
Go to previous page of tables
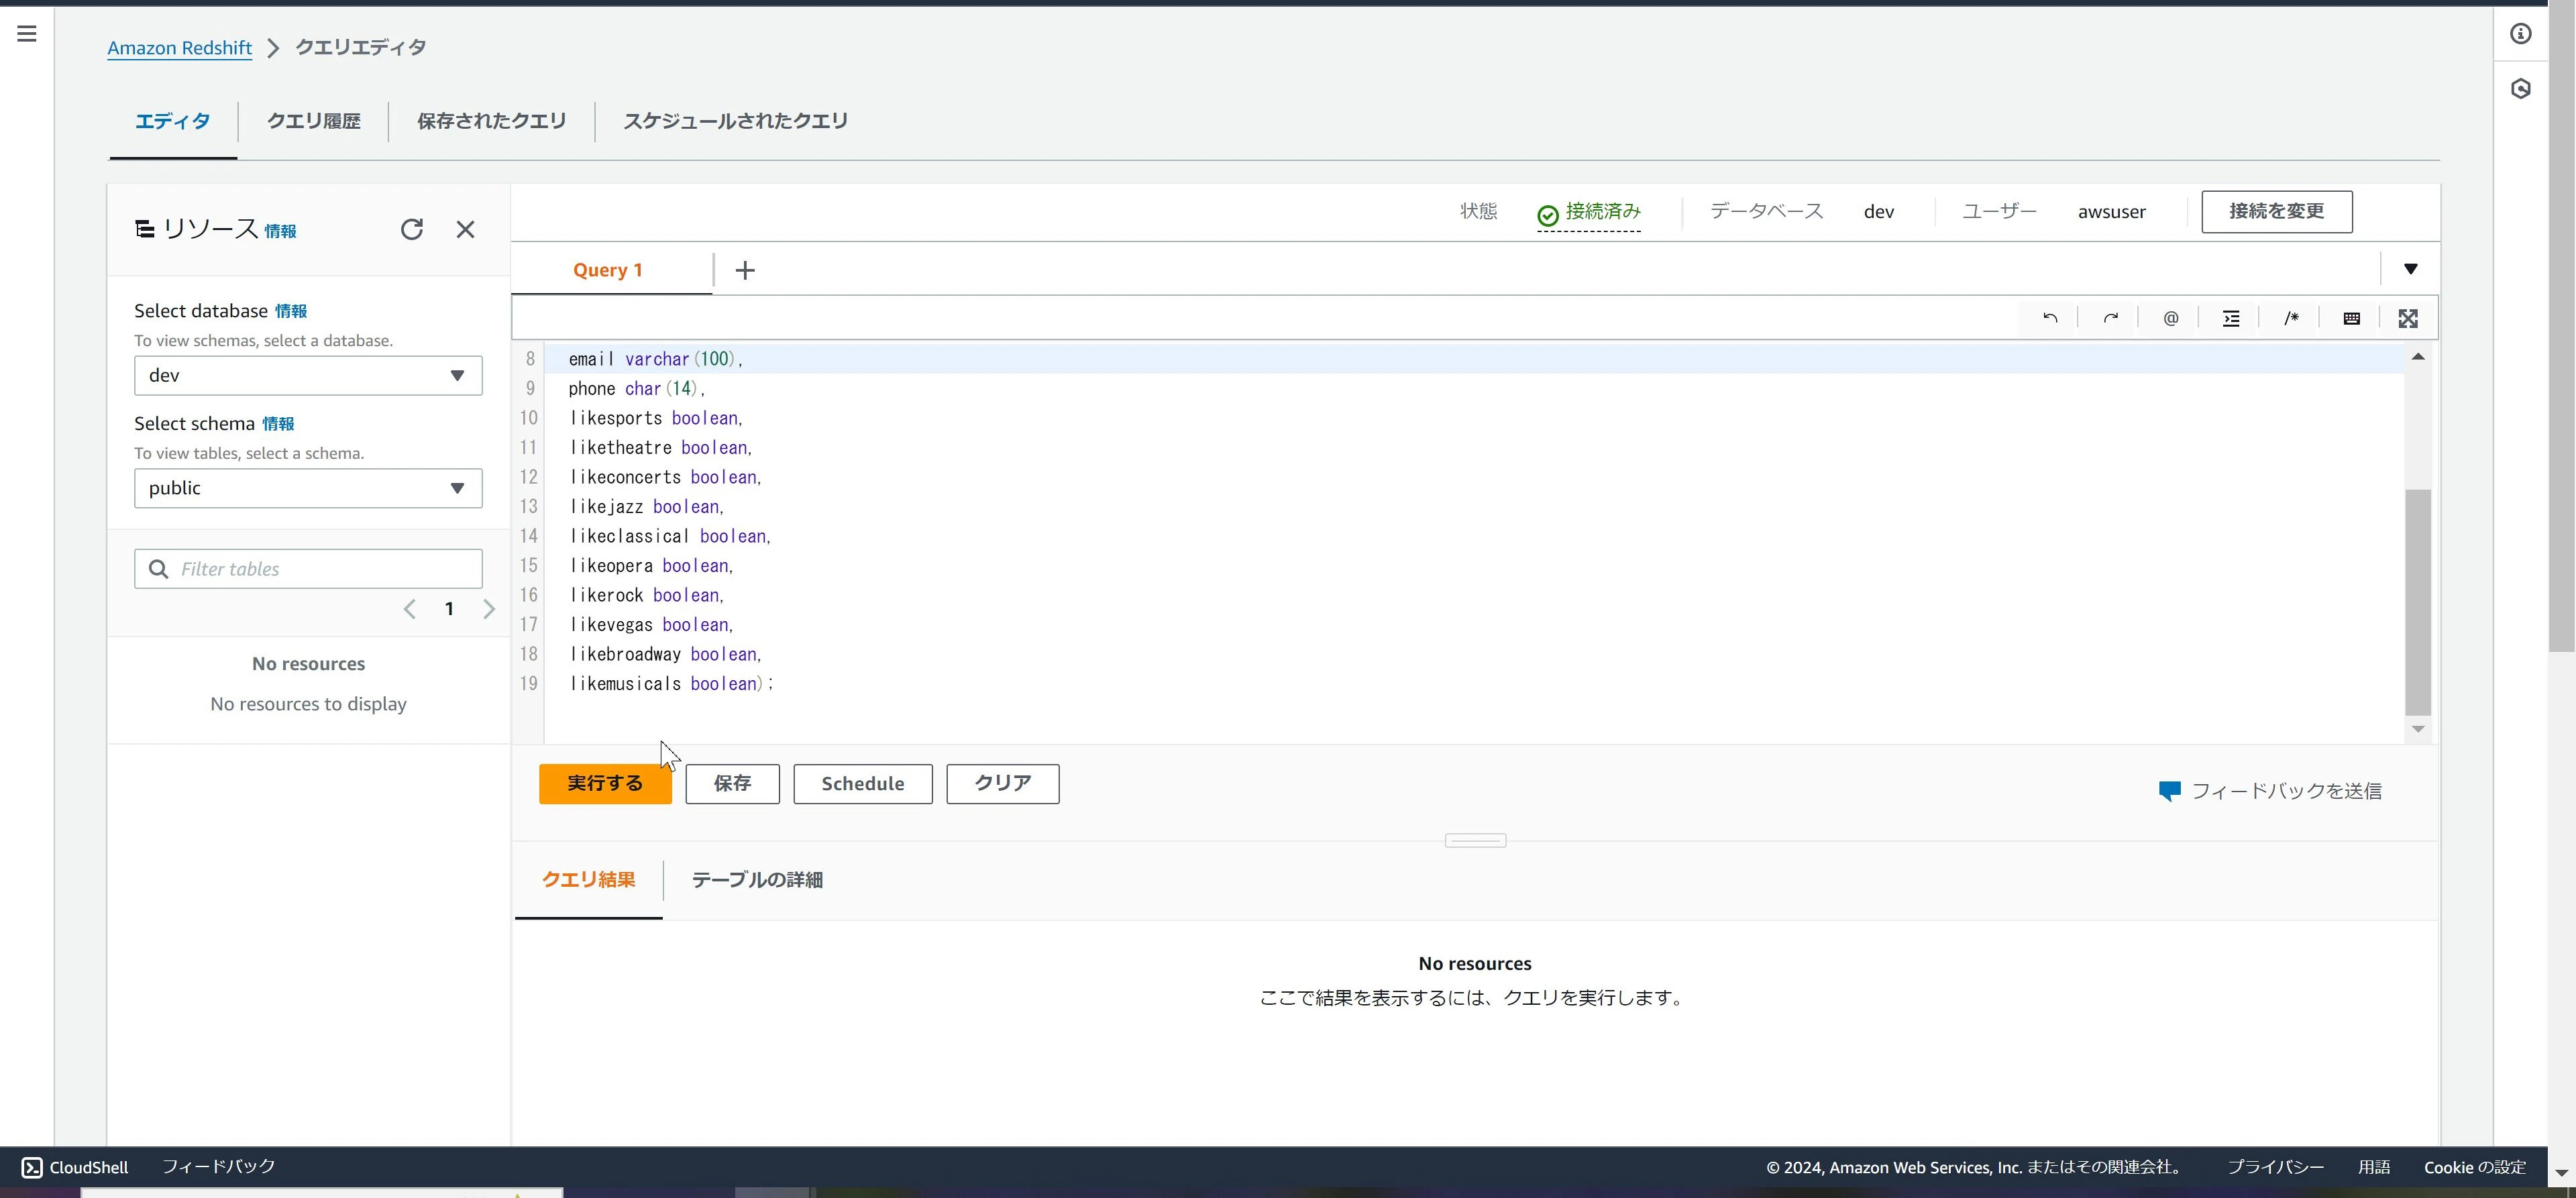point(409,609)
